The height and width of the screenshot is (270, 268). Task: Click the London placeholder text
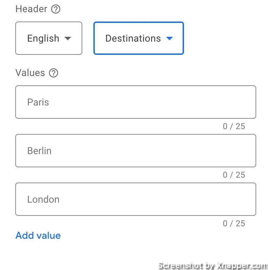point(43,200)
